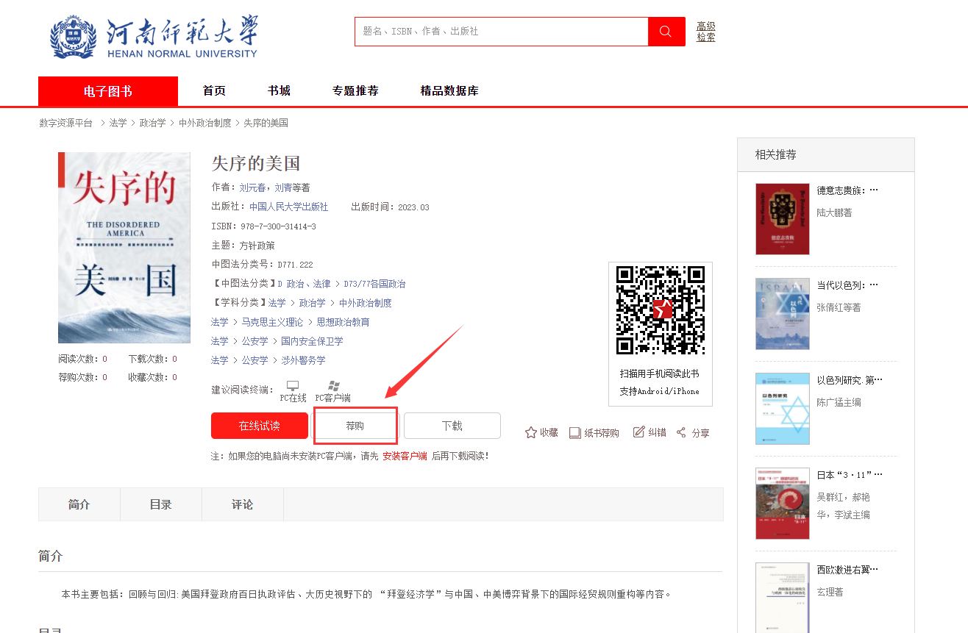Click the 中国人民大学出版社 publisher link
The image size is (968, 633).
coord(288,207)
